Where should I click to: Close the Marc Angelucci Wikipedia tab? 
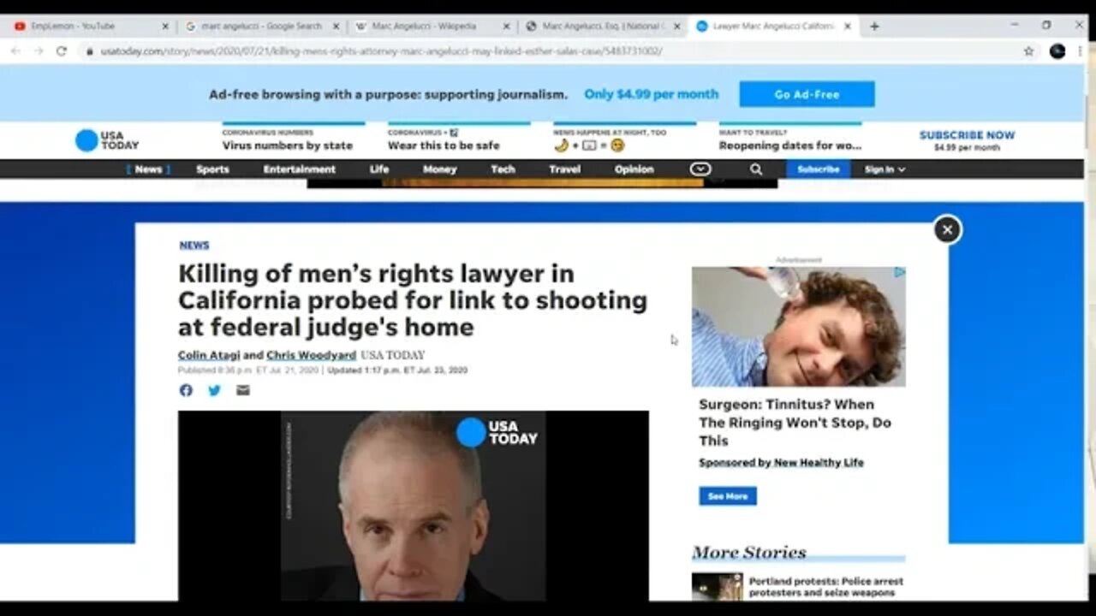(506, 27)
